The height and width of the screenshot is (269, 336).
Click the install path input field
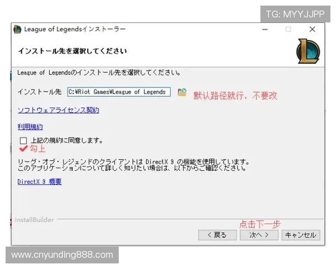[119, 92]
